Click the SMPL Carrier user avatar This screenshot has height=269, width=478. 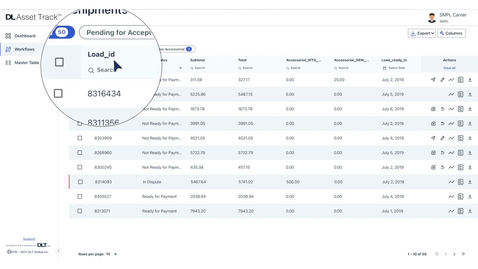432,18
